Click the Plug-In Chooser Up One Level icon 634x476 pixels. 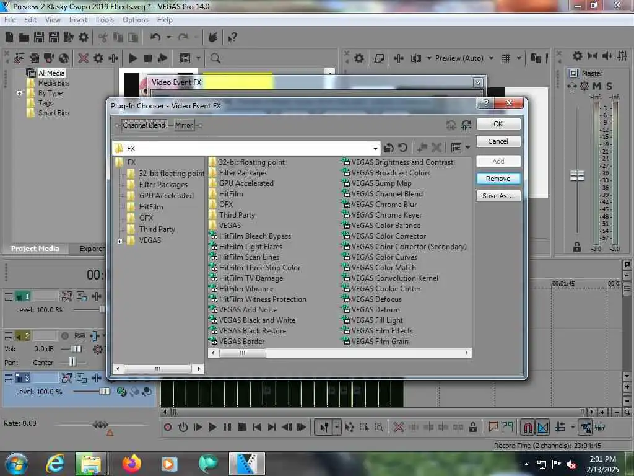click(389, 148)
